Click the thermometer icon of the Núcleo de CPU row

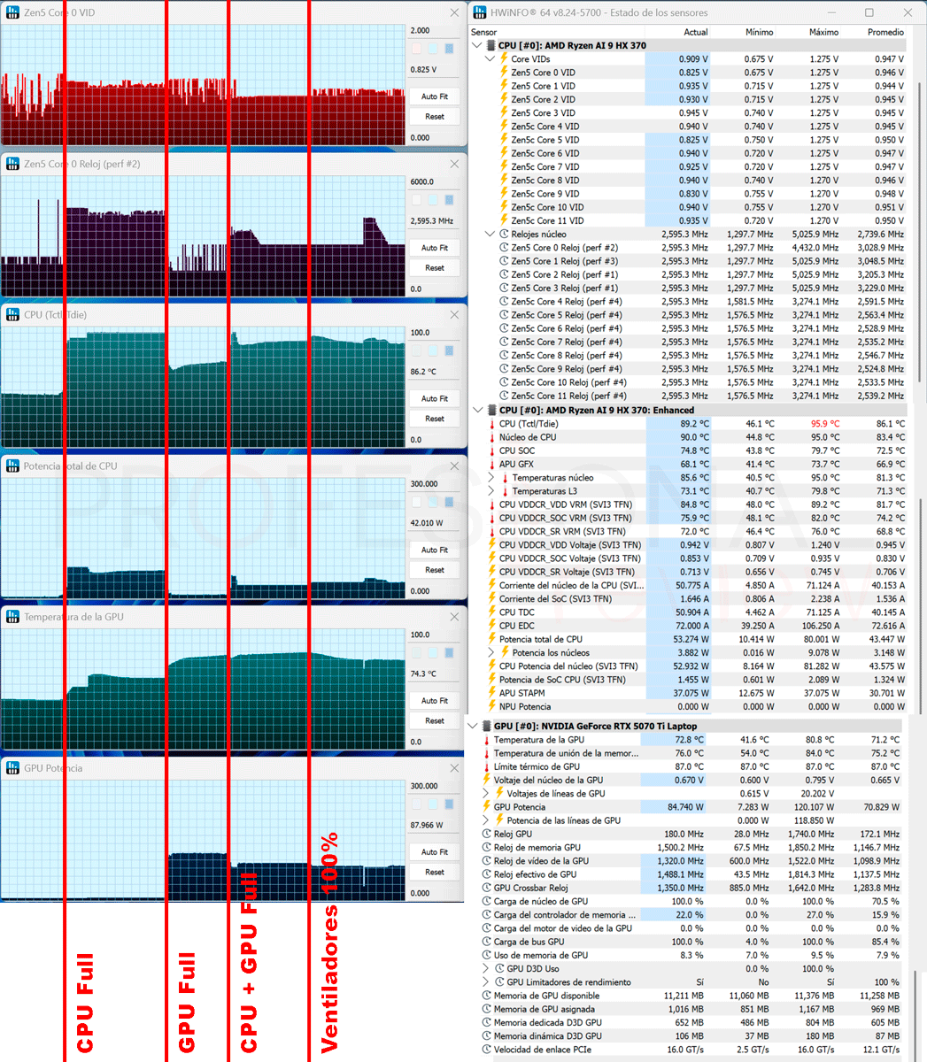point(492,437)
